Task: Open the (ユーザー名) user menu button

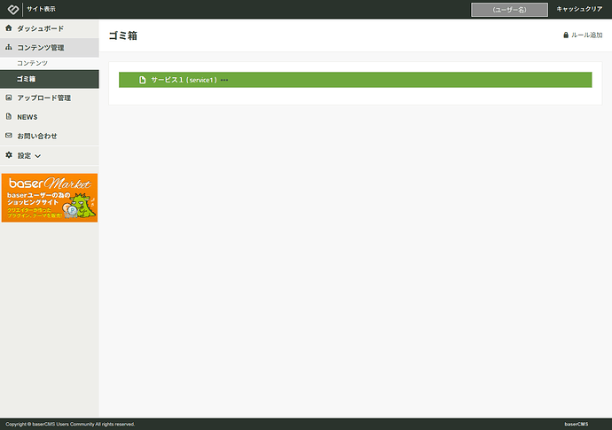Action: click(x=509, y=10)
